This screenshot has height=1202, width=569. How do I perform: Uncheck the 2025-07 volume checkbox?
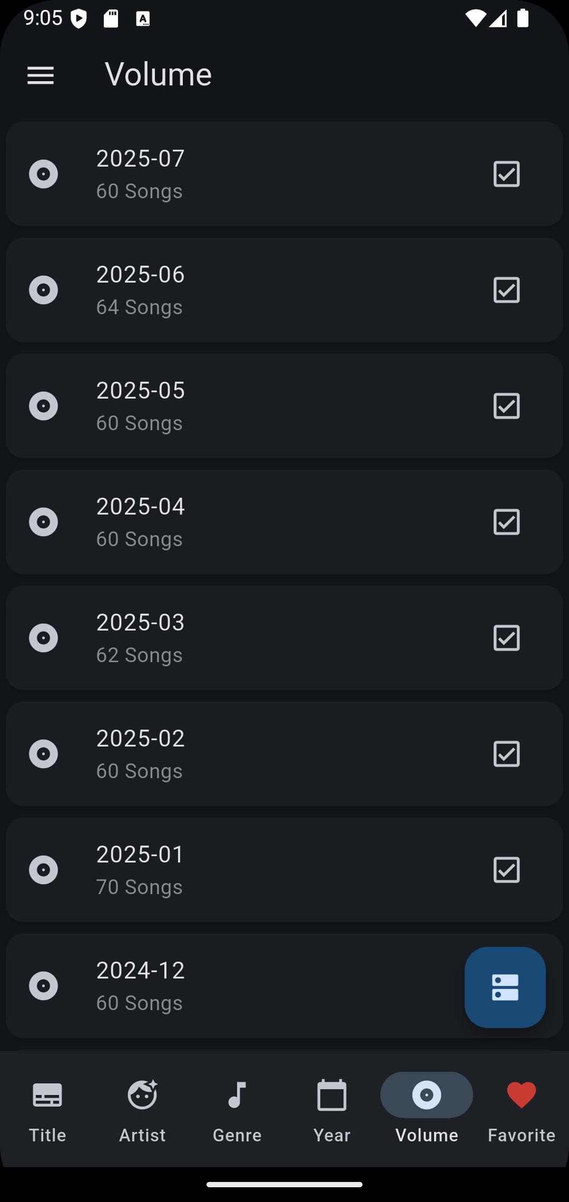click(x=507, y=174)
